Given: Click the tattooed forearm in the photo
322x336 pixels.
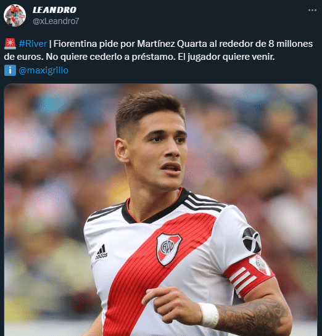Looking at the screenshot, I should click(x=252, y=314).
